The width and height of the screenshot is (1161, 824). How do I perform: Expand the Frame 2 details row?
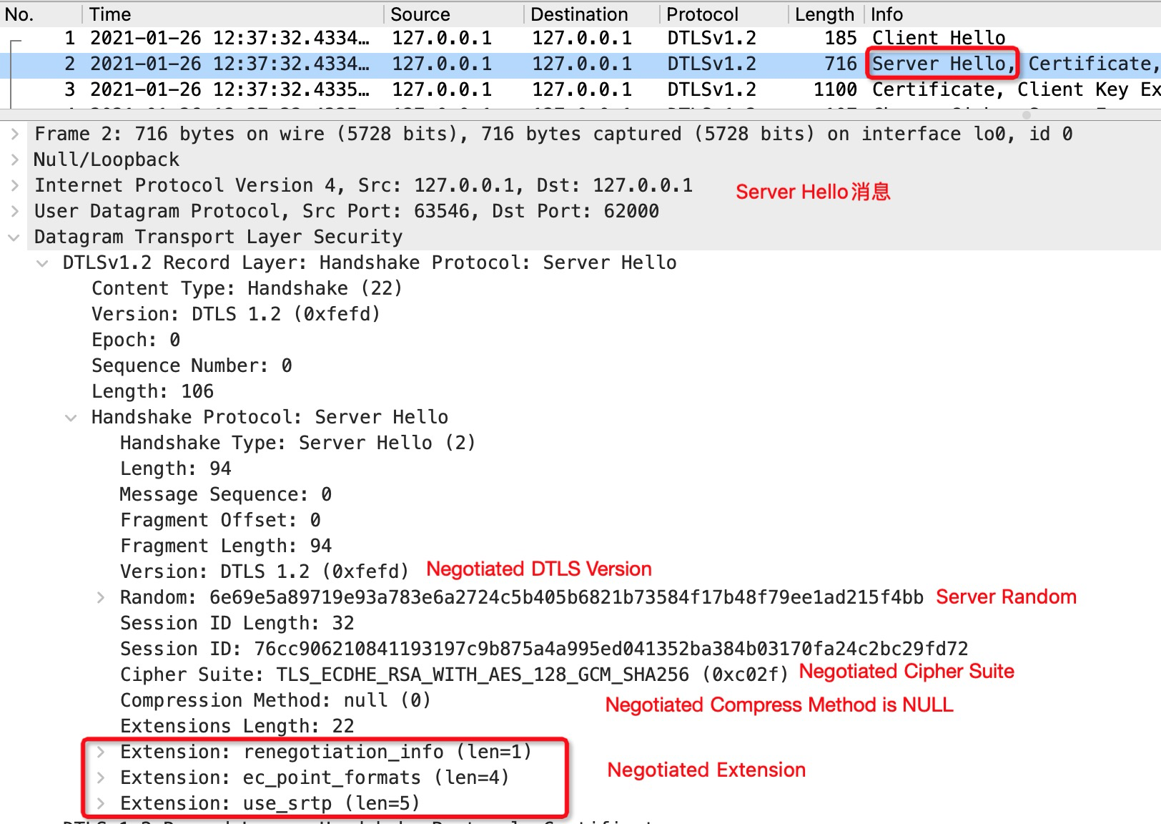(14, 134)
